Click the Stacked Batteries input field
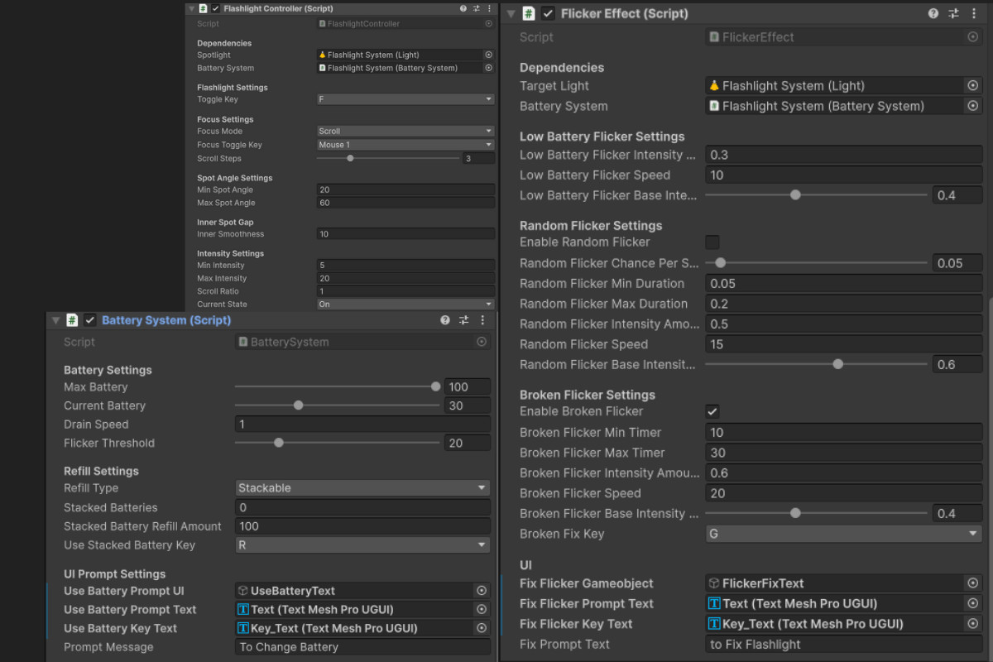The height and width of the screenshot is (662, 993). [x=362, y=507]
